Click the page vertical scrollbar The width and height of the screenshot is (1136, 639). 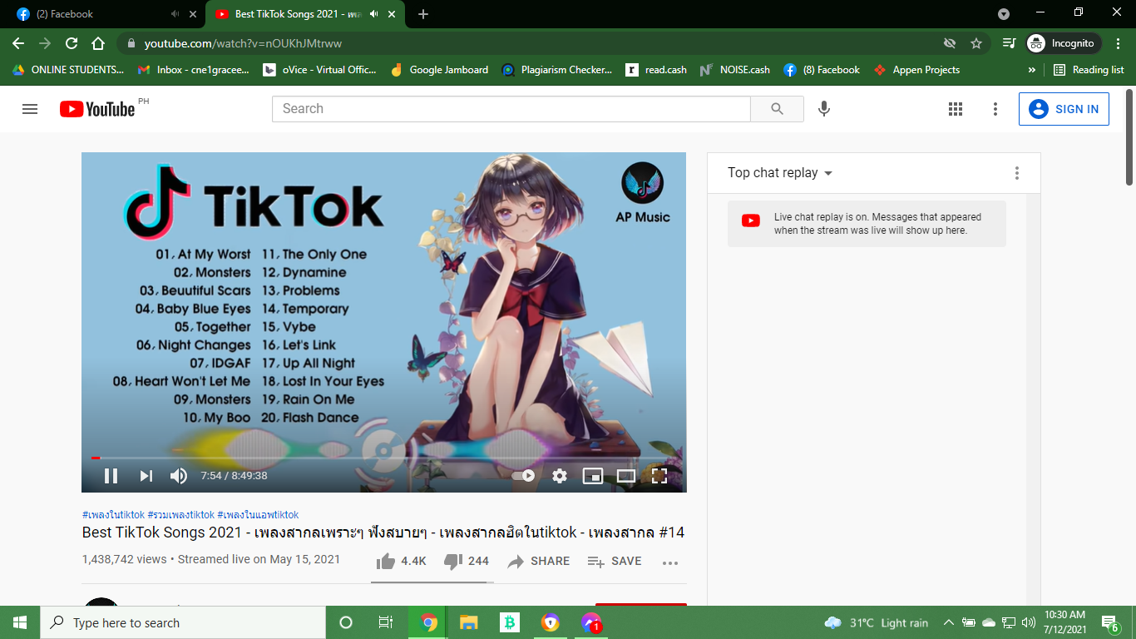[x=1129, y=137]
